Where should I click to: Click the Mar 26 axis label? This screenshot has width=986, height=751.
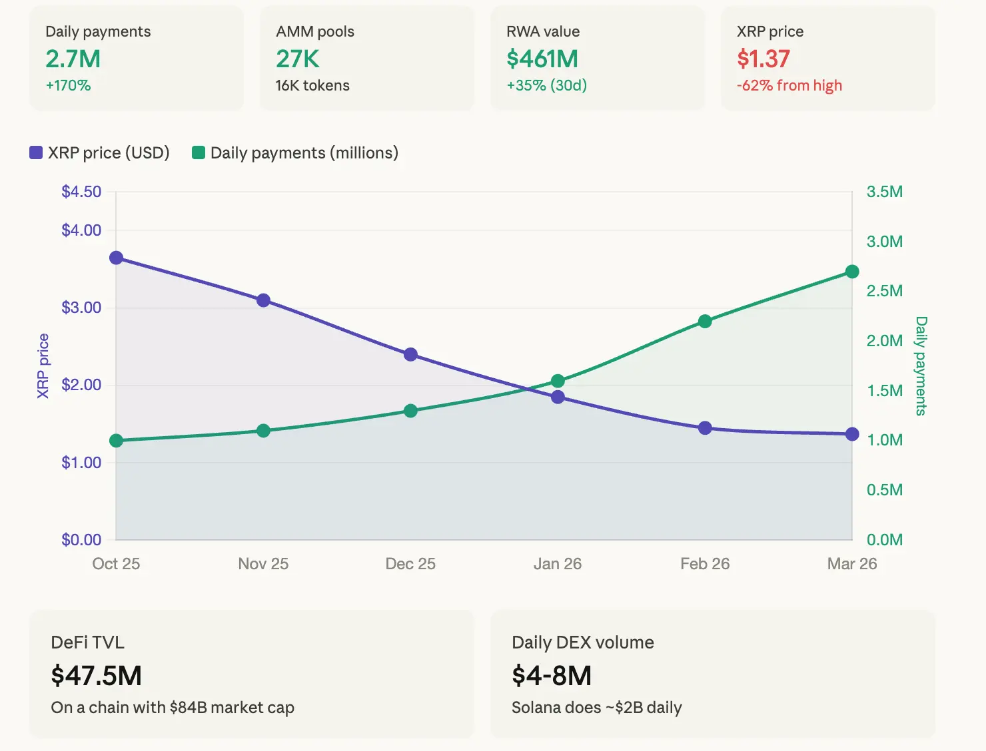[x=852, y=563]
